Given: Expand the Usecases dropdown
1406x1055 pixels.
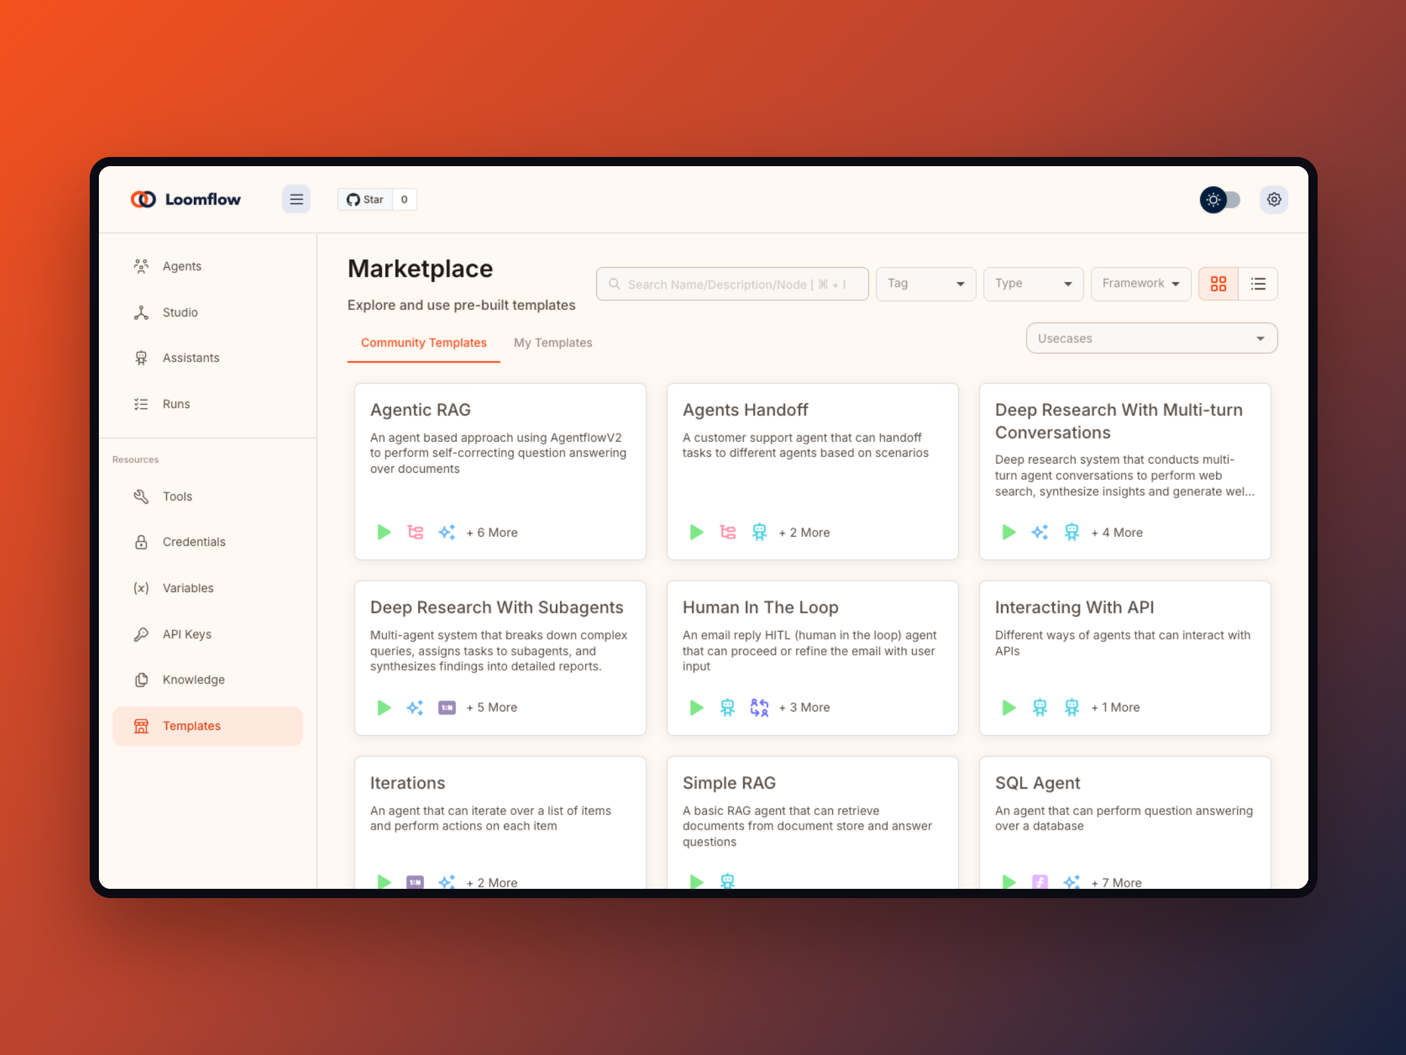Looking at the screenshot, I should 1151,338.
